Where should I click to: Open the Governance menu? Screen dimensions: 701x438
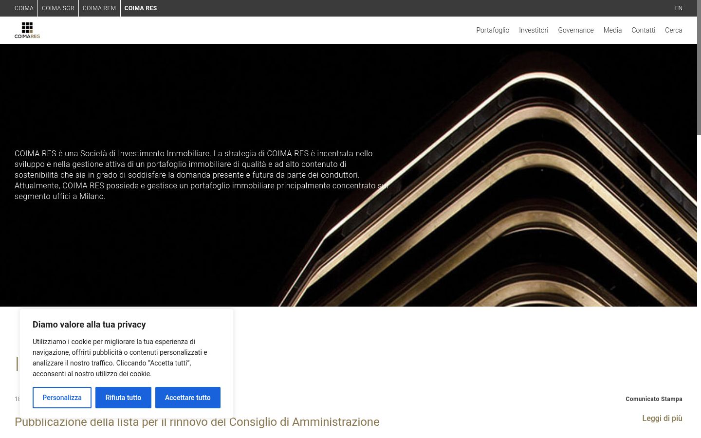[576, 30]
